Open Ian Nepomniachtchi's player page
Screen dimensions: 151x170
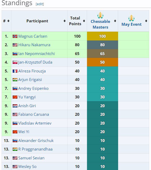click(x=37, y=54)
